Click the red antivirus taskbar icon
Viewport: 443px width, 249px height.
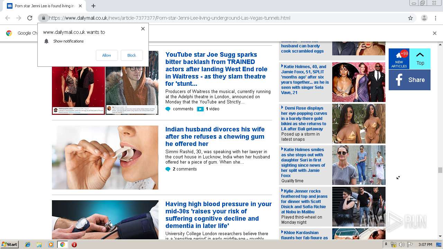(x=74, y=245)
